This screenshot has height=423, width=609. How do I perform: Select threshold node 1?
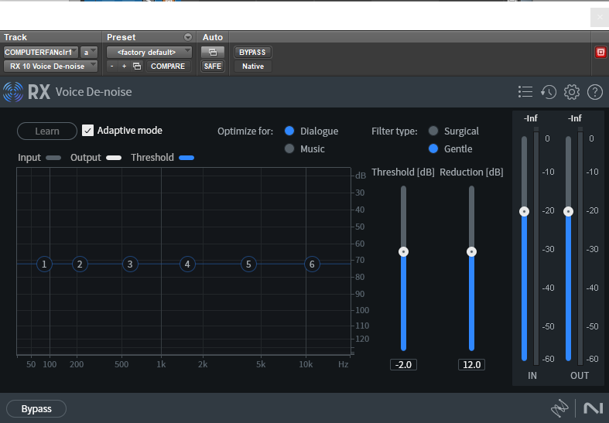click(x=44, y=264)
